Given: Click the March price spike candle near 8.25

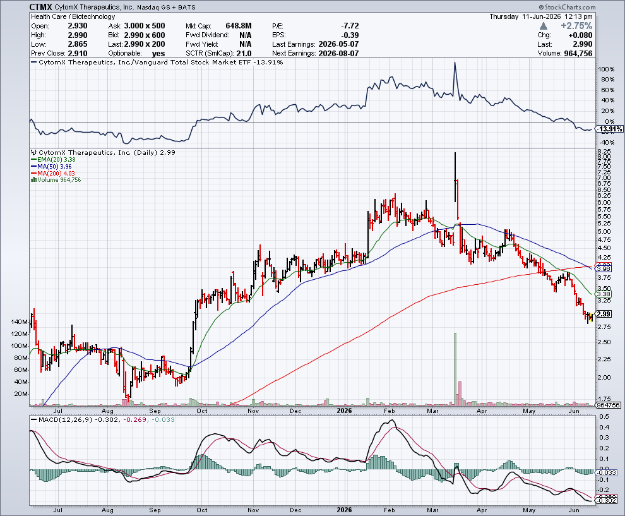Looking at the screenshot, I should (x=455, y=177).
